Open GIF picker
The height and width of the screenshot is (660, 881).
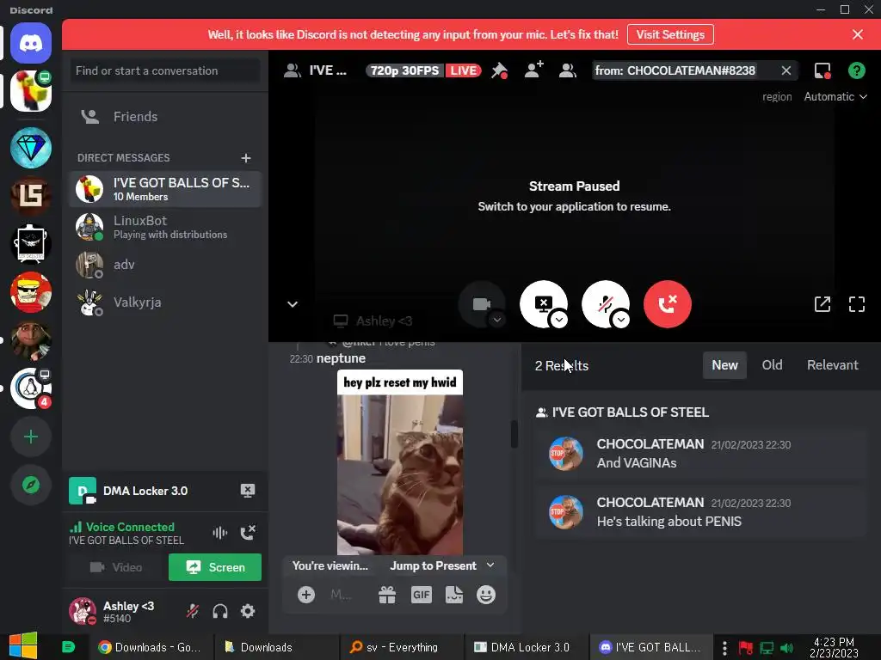(x=421, y=595)
